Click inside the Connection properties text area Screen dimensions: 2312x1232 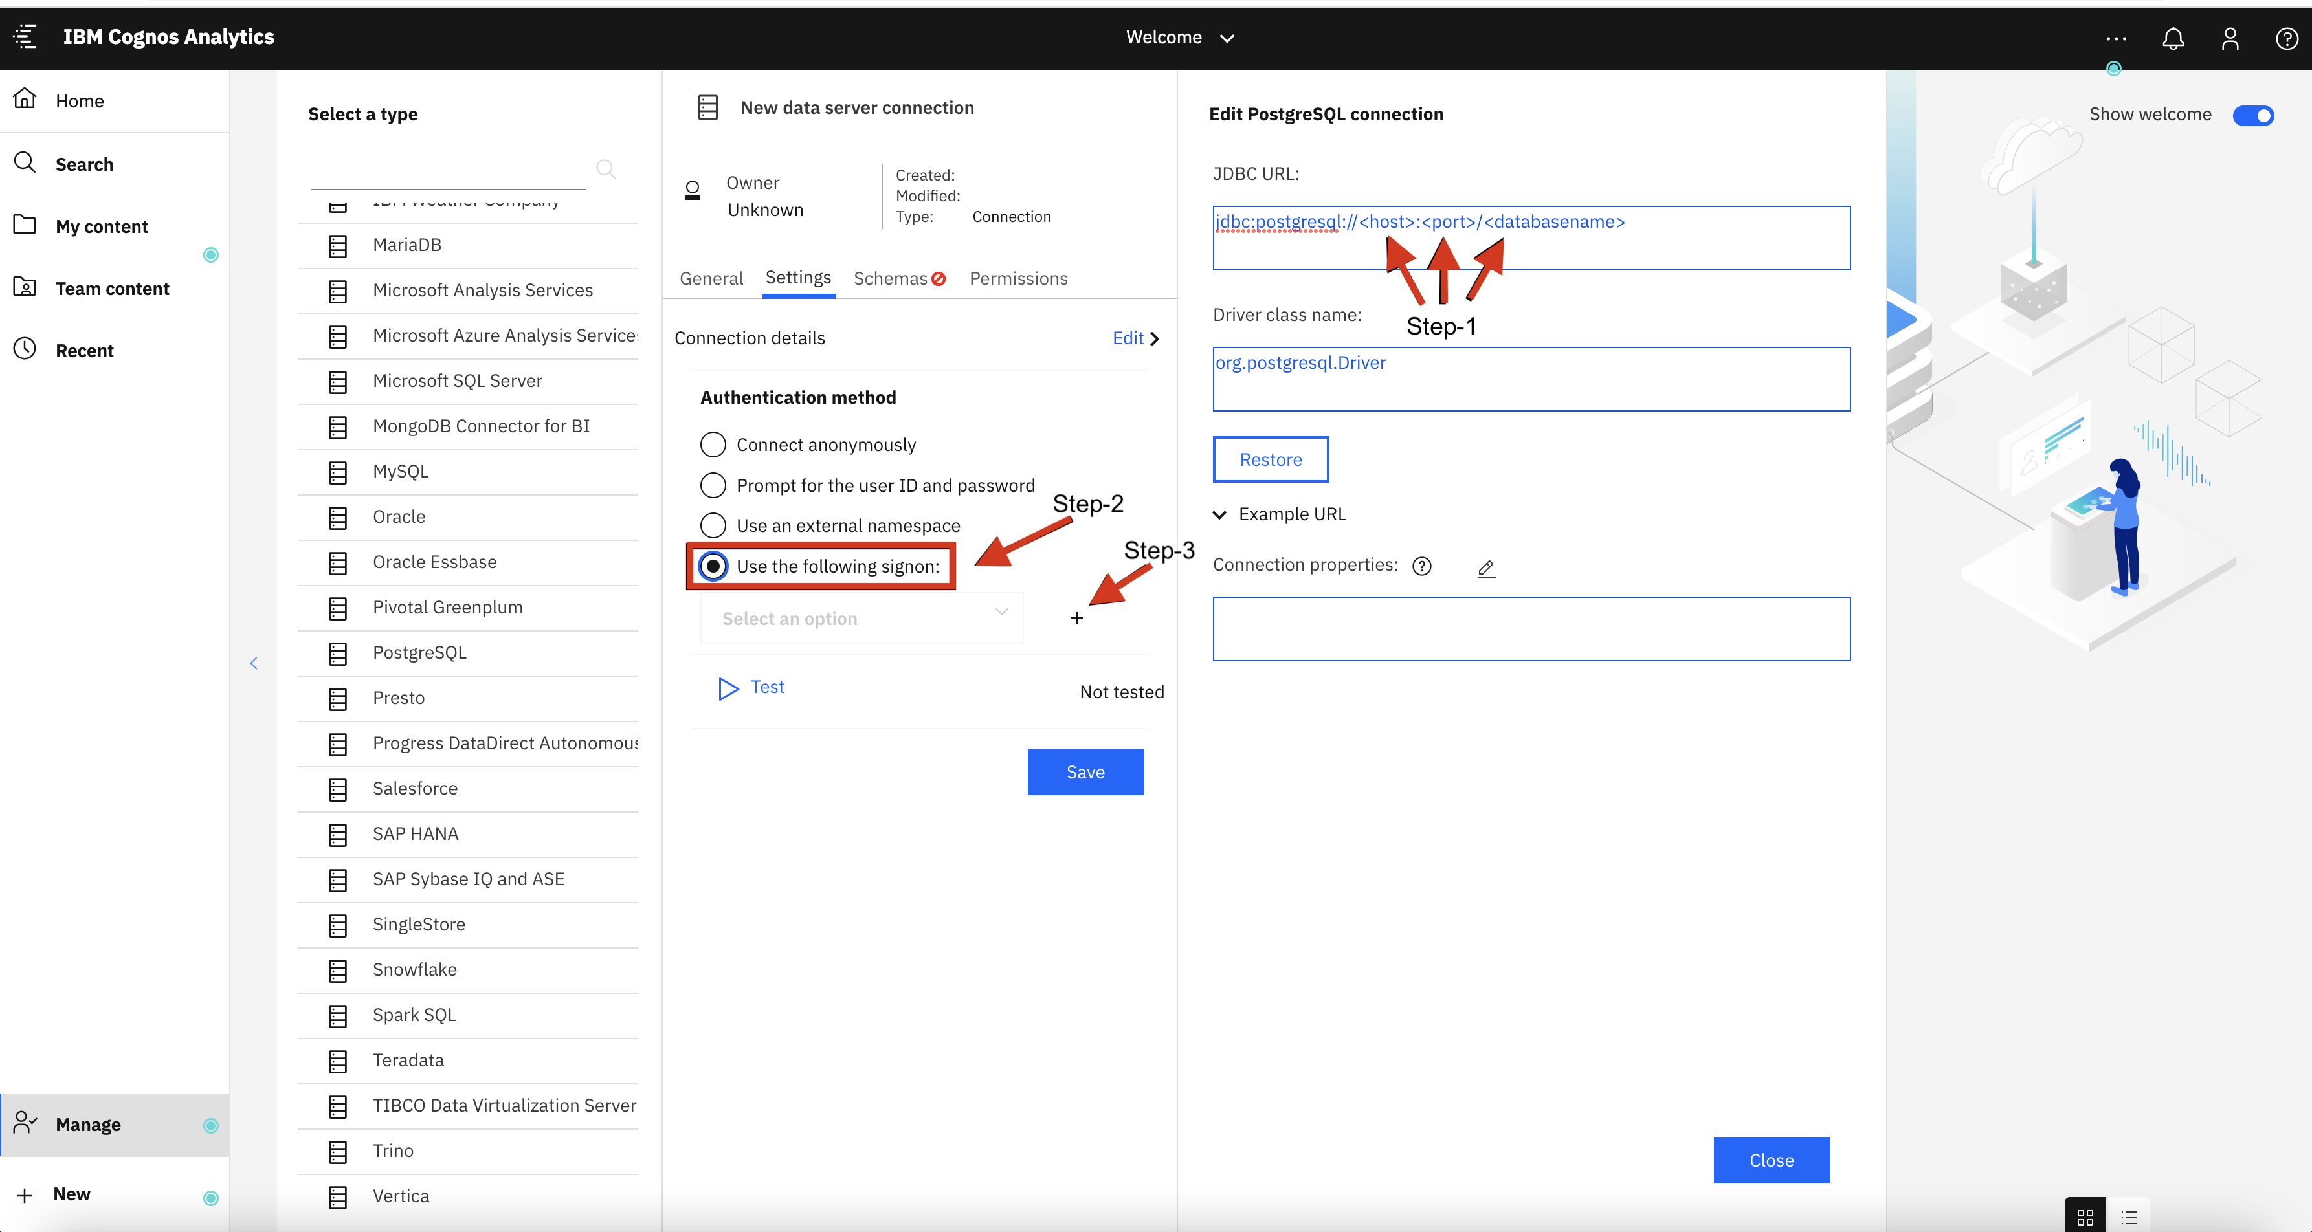1531,629
